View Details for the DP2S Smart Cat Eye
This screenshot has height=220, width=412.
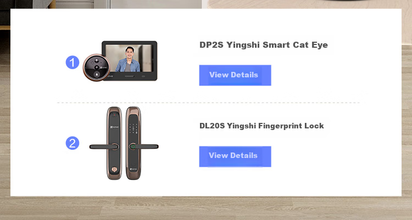(235, 75)
